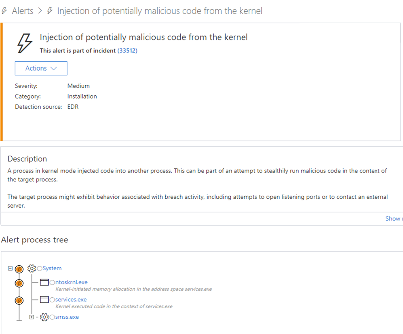403x334 pixels.
Task: Click the lightning alert icon beside the Alerts breadcrumb
Action: coord(5,11)
